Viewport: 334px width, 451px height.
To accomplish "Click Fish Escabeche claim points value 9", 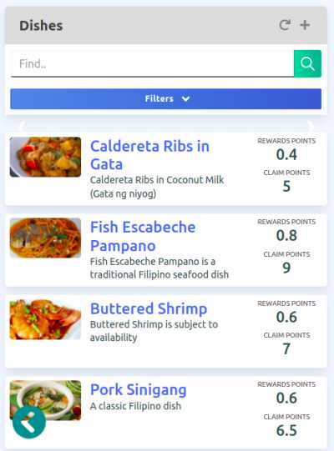I will (x=286, y=268).
